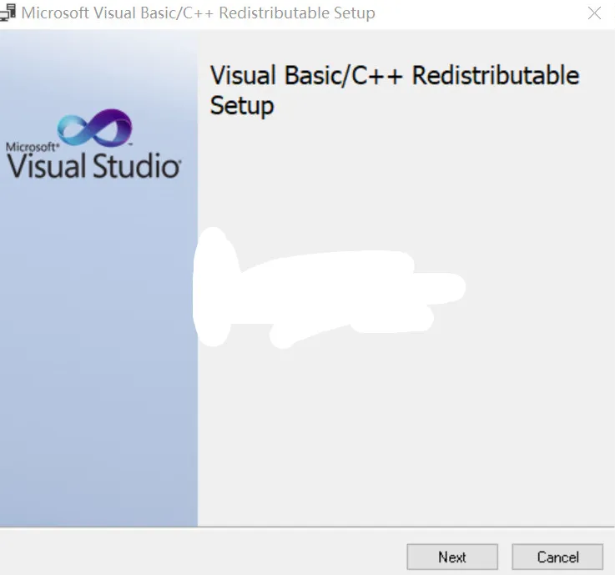Click the word "Setup" below the heading

click(x=242, y=106)
